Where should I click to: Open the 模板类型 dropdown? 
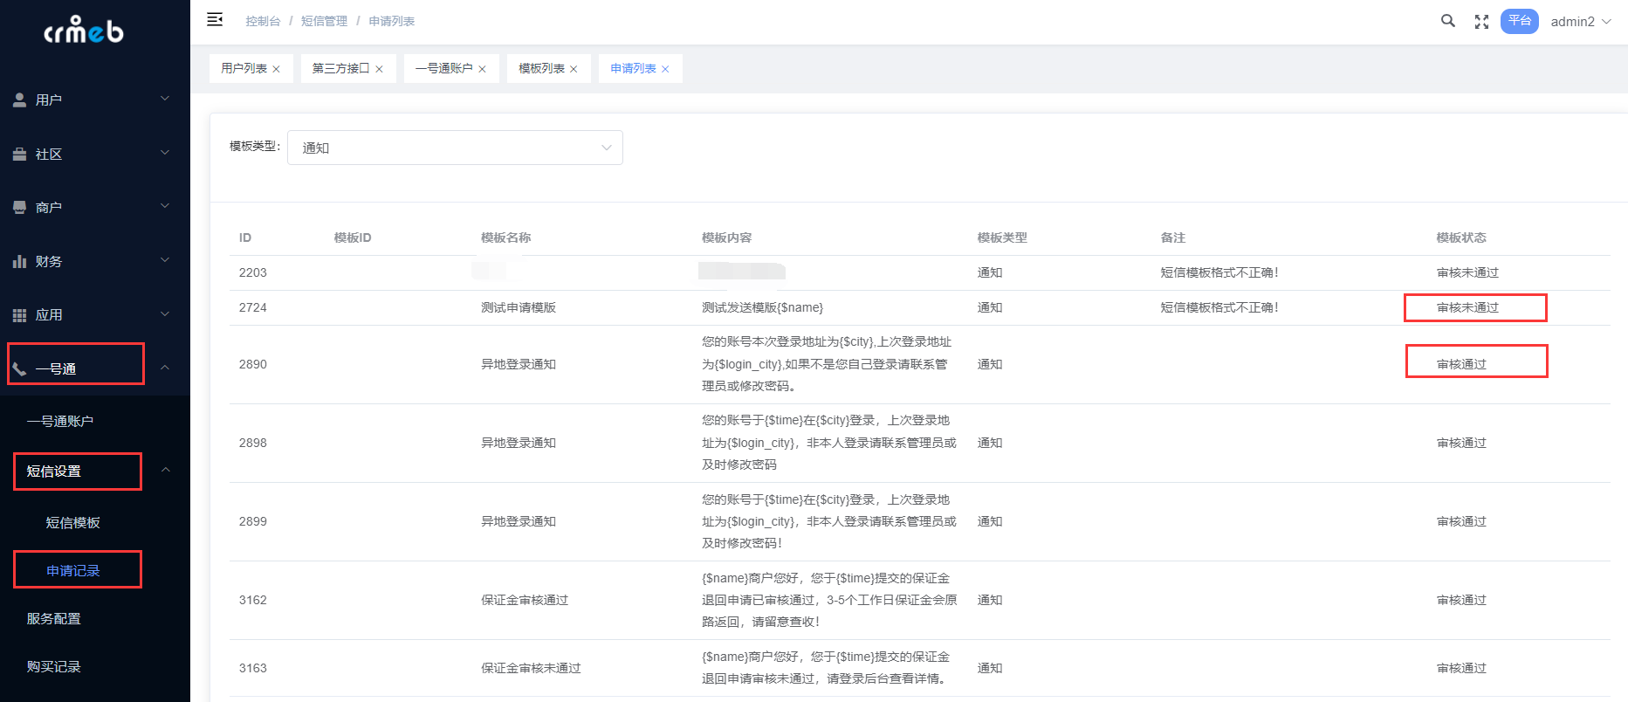pyautogui.click(x=455, y=148)
